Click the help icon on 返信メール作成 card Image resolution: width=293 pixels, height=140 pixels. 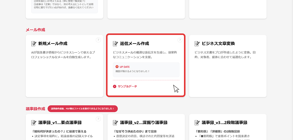tap(180, 40)
